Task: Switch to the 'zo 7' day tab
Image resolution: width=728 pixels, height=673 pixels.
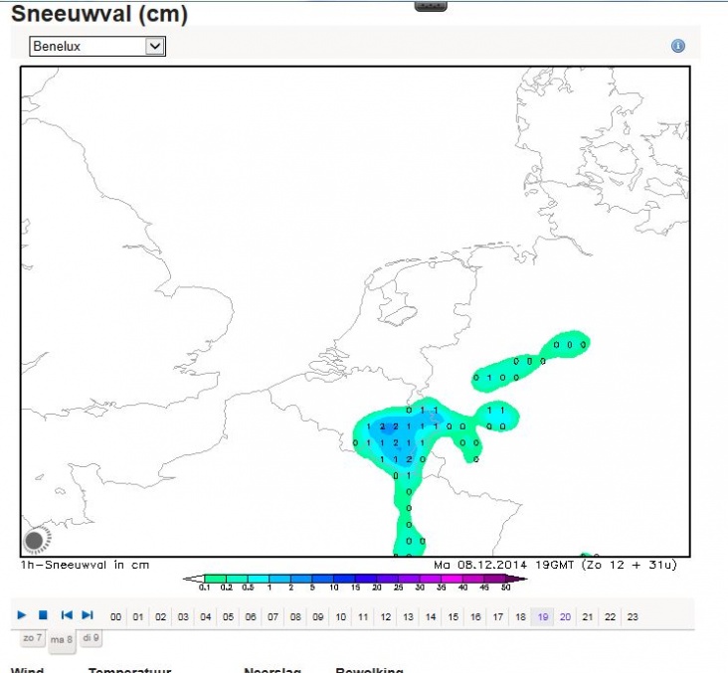Action: pos(33,638)
